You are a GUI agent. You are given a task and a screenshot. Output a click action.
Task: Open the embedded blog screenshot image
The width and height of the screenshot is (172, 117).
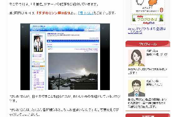pos(65,57)
